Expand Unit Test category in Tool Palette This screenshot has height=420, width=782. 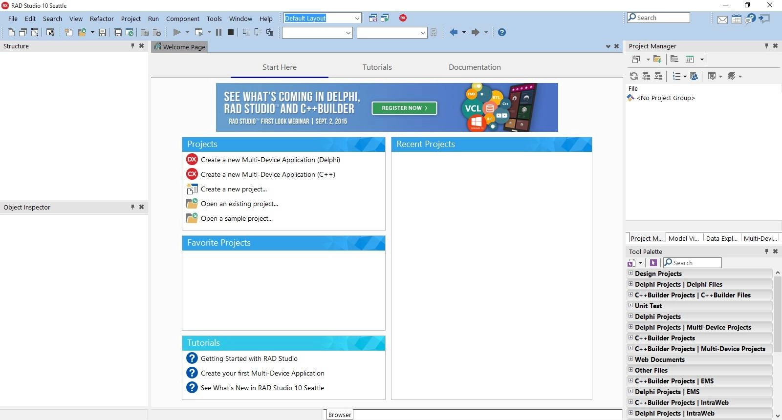(630, 305)
